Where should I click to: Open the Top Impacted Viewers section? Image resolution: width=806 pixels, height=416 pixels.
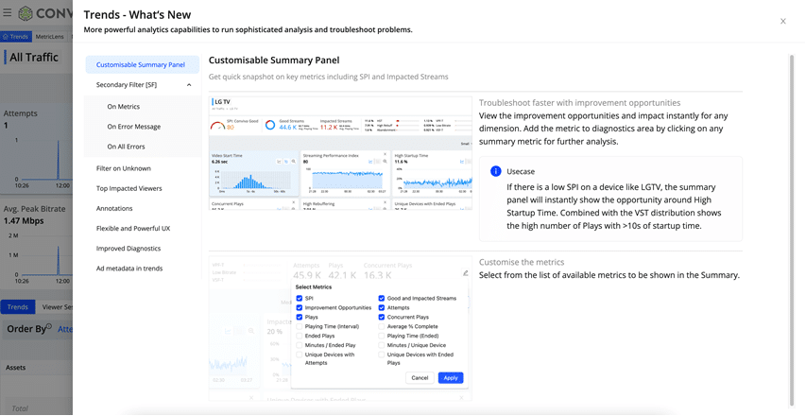(129, 189)
